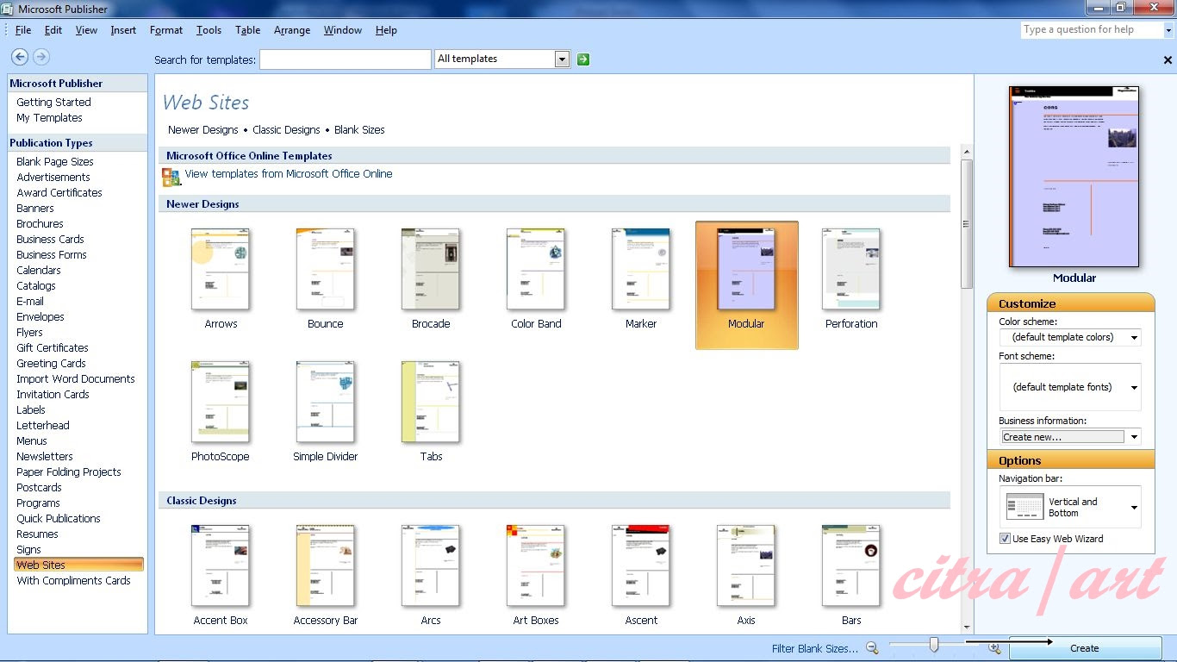Open the Getting Started page

(53, 102)
